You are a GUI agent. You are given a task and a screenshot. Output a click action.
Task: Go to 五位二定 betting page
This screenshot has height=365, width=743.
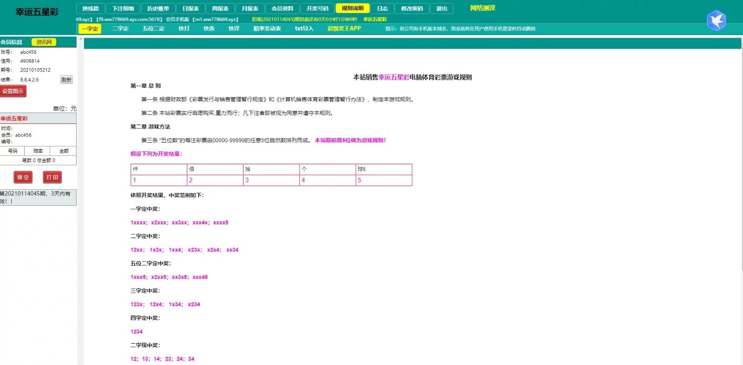pyautogui.click(x=153, y=29)
